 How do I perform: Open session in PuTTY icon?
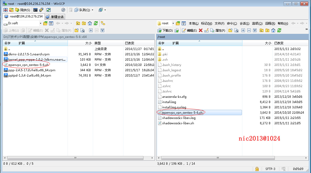tap(41, 10)
